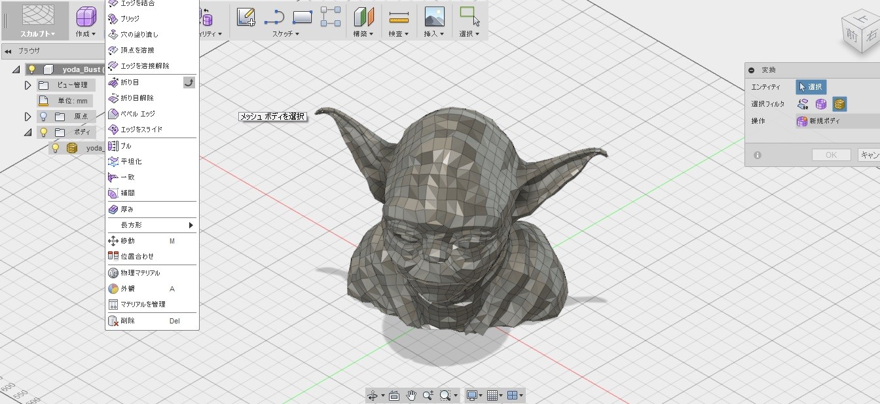Expand the ビュー管理 tree node

point(28,85)
